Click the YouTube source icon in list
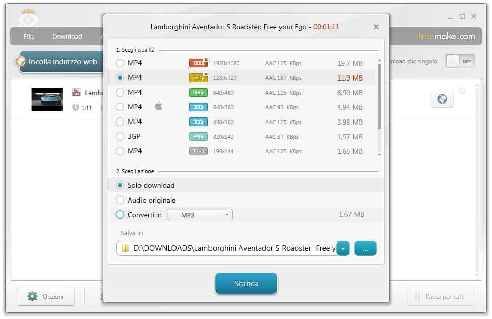This screenshot has width=492, height=319. coord(76,92)
